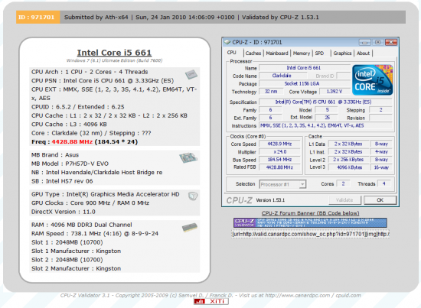421x308 pixels.
Task: Click the Instructions field value
Action: click(x=325, y=125)
